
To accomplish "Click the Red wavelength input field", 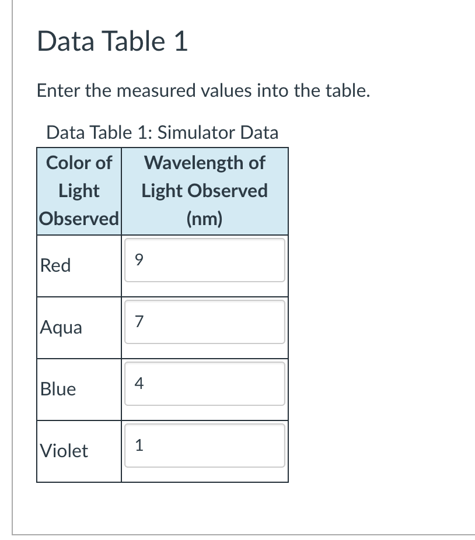I will pos(205,260).
